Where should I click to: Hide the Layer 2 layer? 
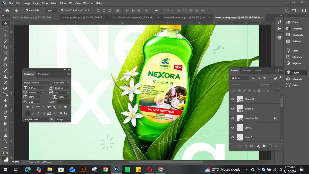233,128
